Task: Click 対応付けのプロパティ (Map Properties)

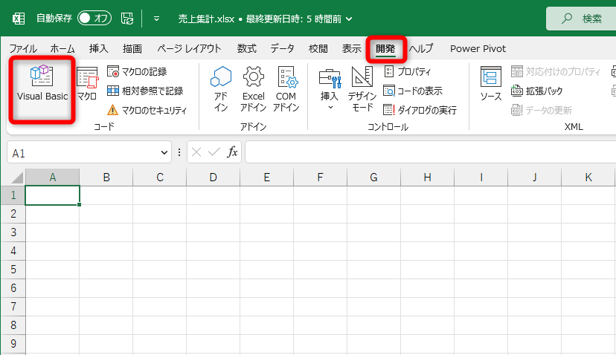Action: pyautogui.click(x=556, y=71)
